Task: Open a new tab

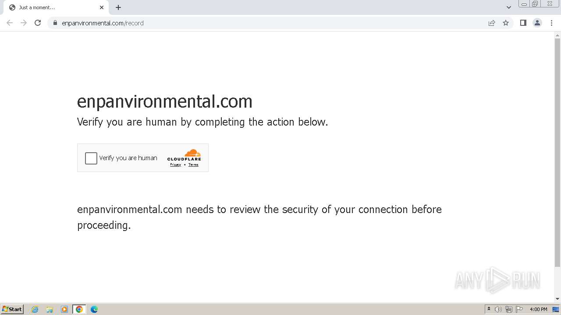Action: pyautogui.click(x=118, y=7)
